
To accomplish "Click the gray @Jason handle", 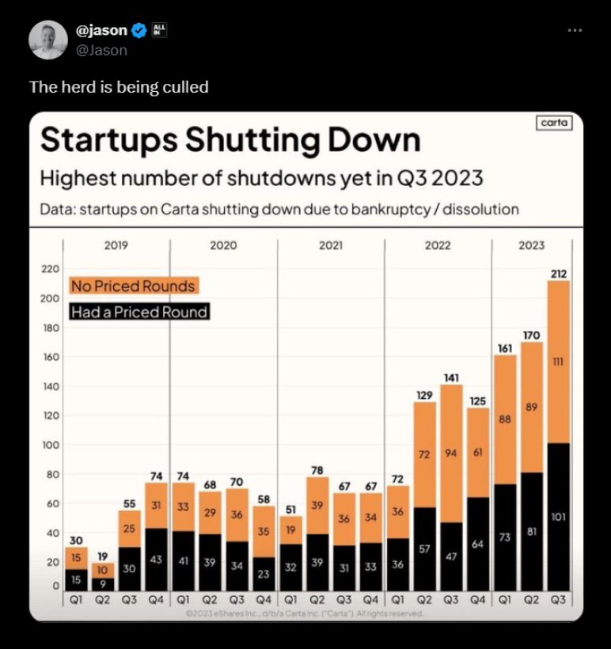I will click(101, 50).
